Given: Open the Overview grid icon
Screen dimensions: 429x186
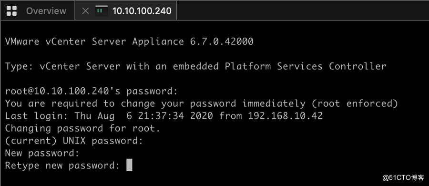Looking at the screenshot, I should tap(11, 10).
